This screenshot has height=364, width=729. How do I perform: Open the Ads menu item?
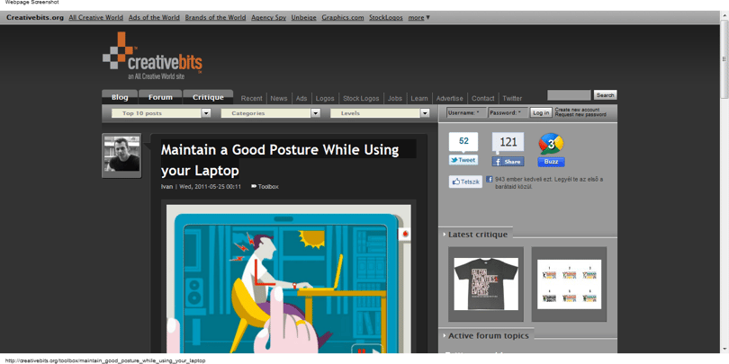[x=301, y=99]
